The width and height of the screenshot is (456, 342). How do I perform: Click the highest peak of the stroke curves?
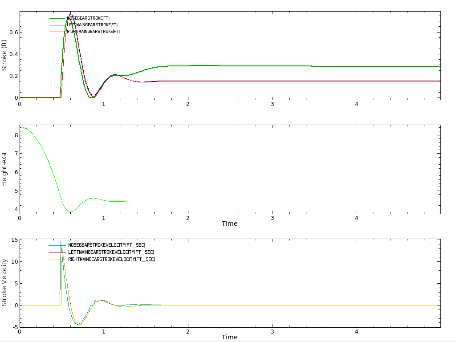click(71, 14)
